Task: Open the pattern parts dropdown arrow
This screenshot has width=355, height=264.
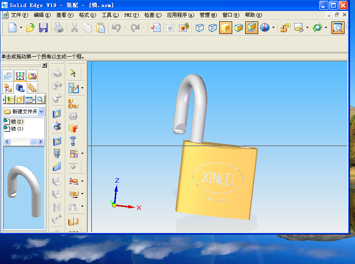Action: click(82, 154)
